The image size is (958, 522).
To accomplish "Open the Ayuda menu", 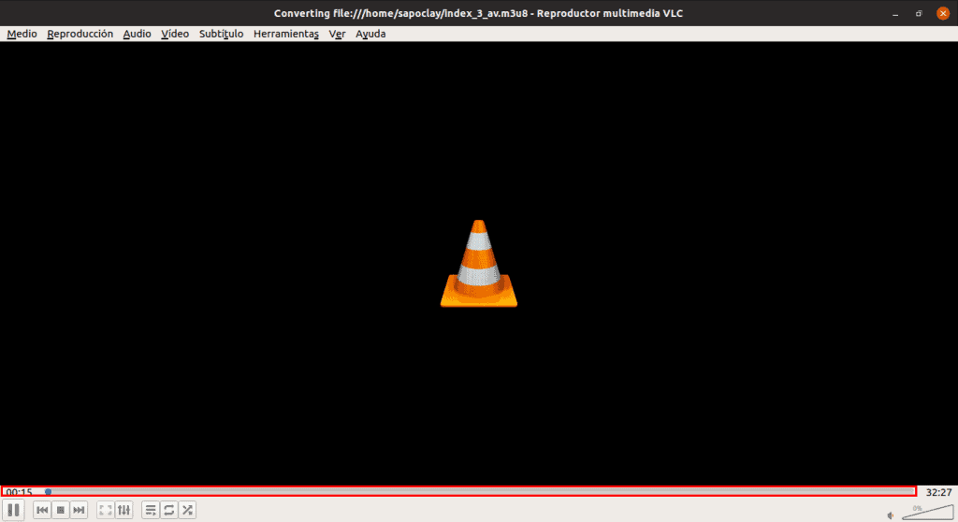I will tap(370, 34).
